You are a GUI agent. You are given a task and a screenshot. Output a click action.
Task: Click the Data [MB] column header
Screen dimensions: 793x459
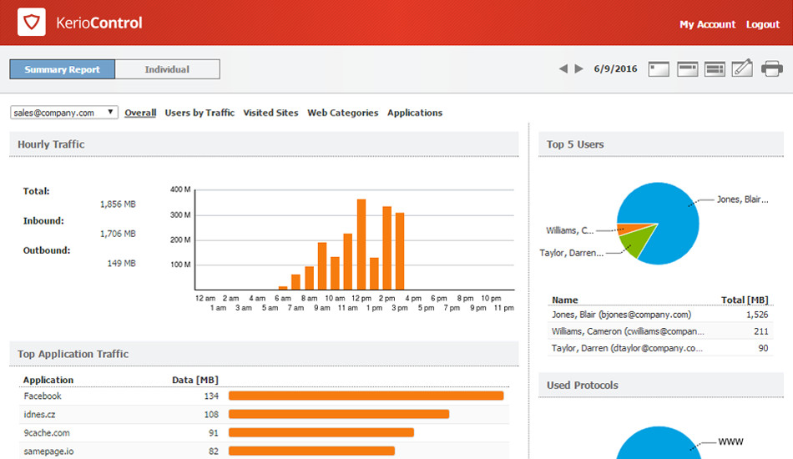[195, 380]
